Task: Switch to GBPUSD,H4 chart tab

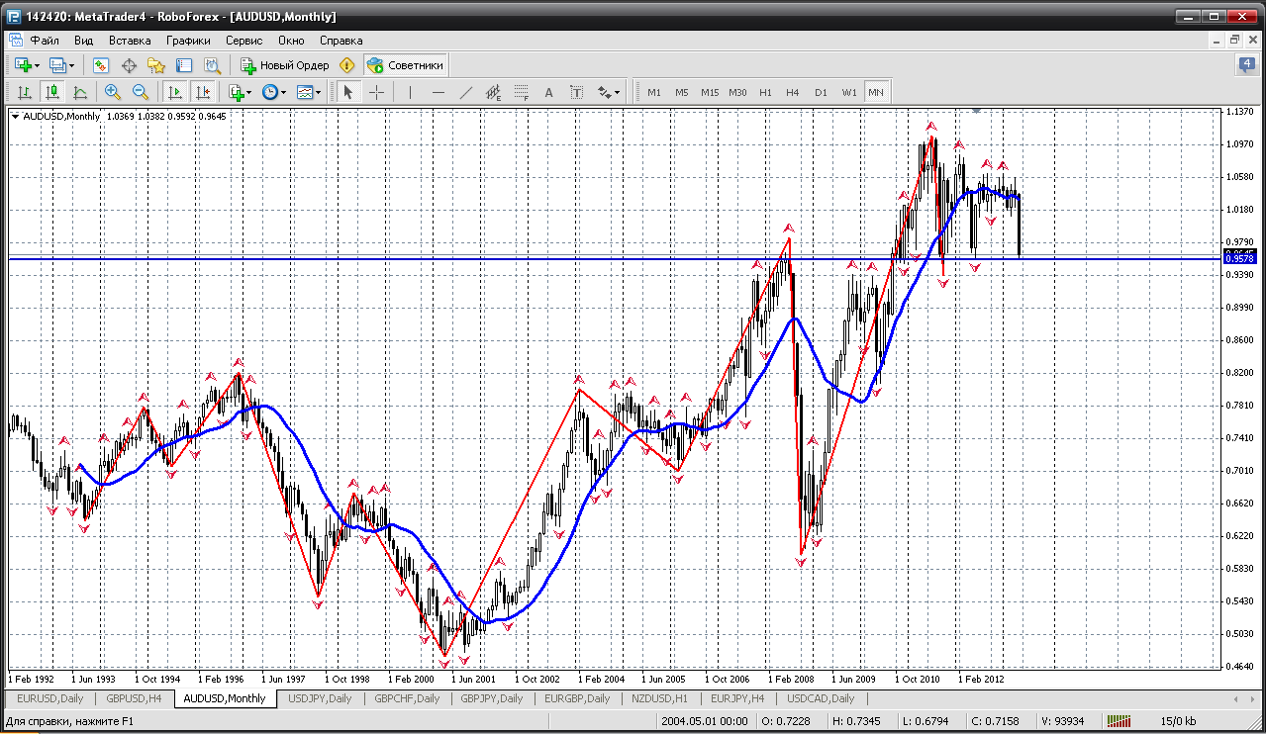Action: 135,698
